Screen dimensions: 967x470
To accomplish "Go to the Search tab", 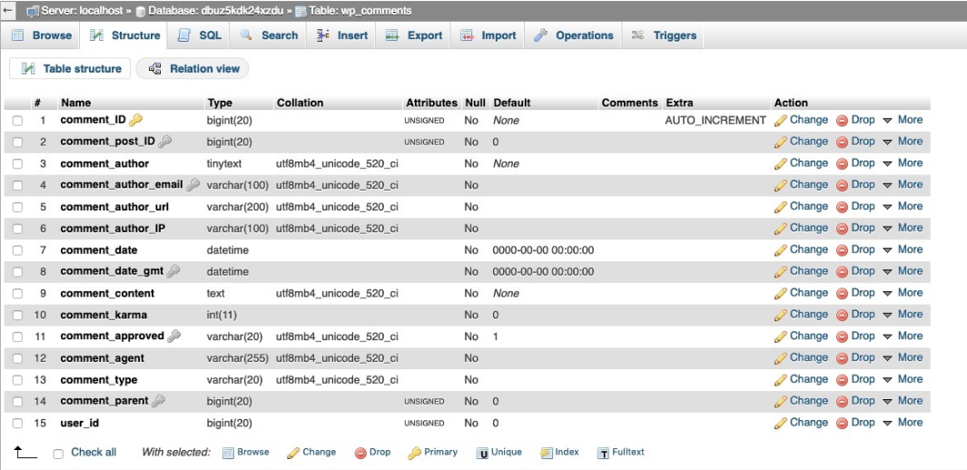I will (x=268, y=35).
